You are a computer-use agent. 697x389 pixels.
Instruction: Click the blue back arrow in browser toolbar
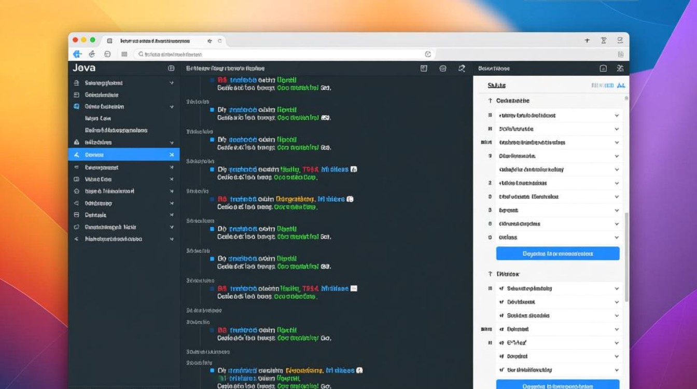click(x=77, y=54)
